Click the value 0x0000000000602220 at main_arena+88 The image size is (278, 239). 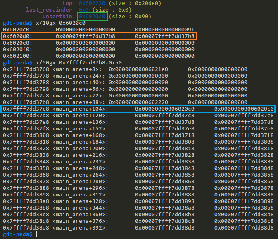[x=138, y=102]
